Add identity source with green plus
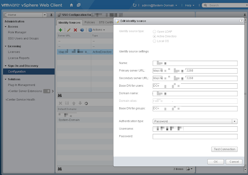 (x=60, y=30)
